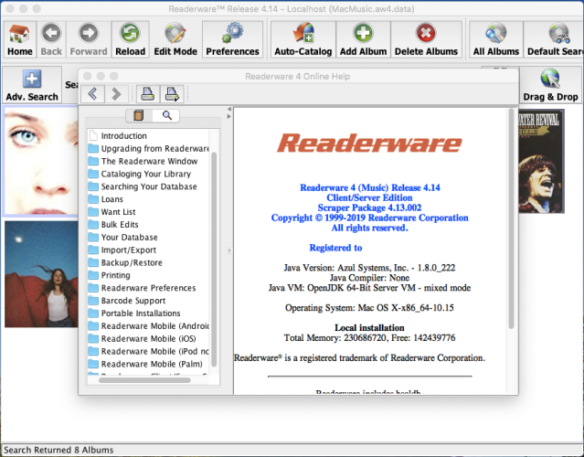Select Readerware Mobile (Android) topic

tap(155, 326)
